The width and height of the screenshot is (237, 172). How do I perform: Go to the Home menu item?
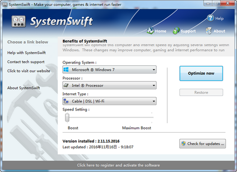[161, 31]
